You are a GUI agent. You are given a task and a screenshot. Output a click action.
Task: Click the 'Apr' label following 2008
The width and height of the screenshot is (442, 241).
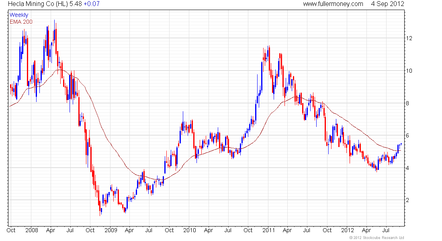click(x=51, y=230)
